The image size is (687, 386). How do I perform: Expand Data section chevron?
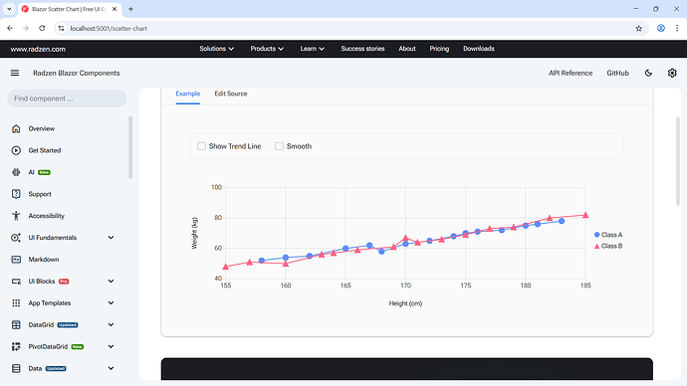coord(111,368)
